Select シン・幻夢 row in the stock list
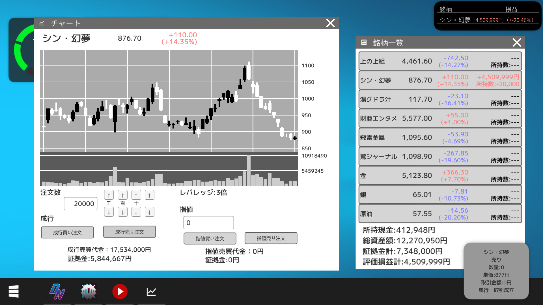This screenshot has width=543, height=305. 440,80
